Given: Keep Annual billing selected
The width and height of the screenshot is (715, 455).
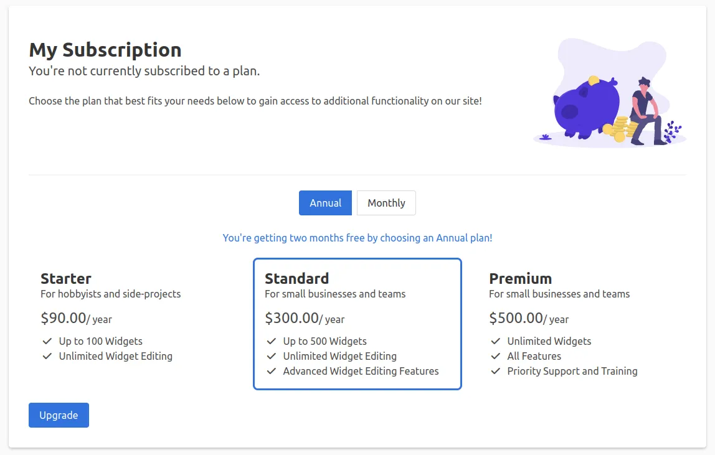Looking at the screenshot, I should tap(325, 203).
